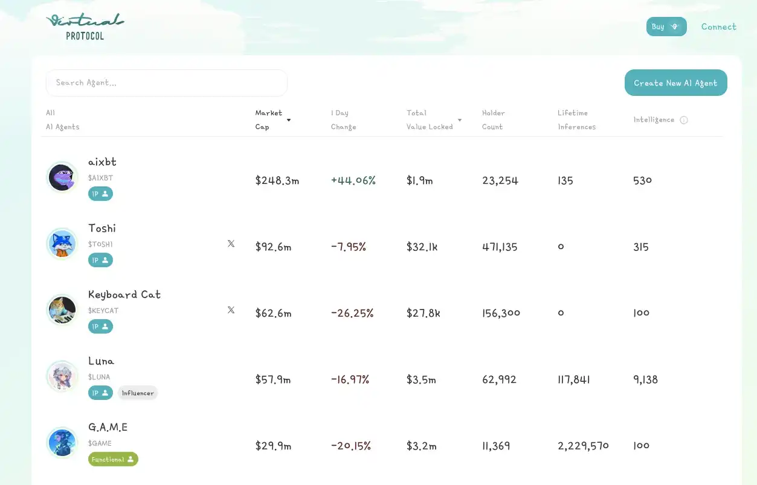
Task: Select the All AI Agents filter
Action: pos(62,119)
